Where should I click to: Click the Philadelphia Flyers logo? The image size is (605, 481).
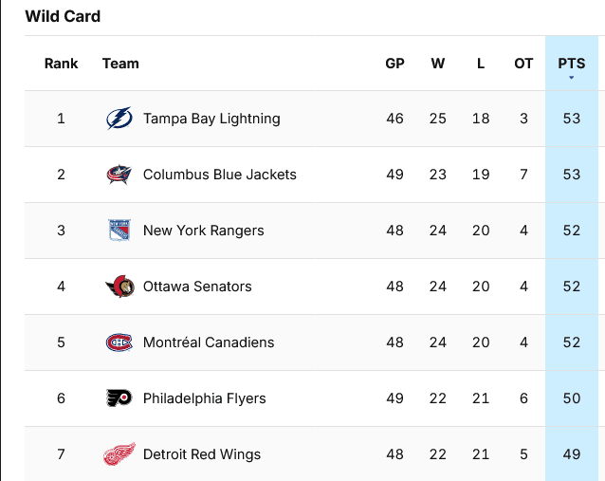pyautogui.click(x=119, y=398)
